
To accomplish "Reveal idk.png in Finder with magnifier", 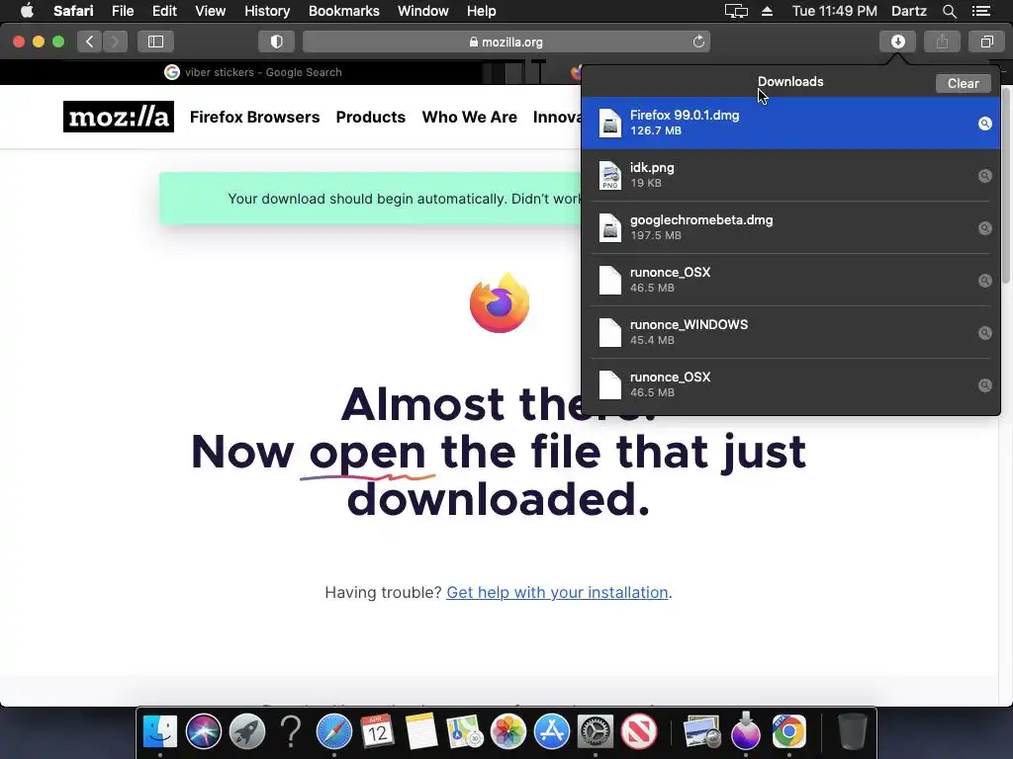I will click(984, 176).
